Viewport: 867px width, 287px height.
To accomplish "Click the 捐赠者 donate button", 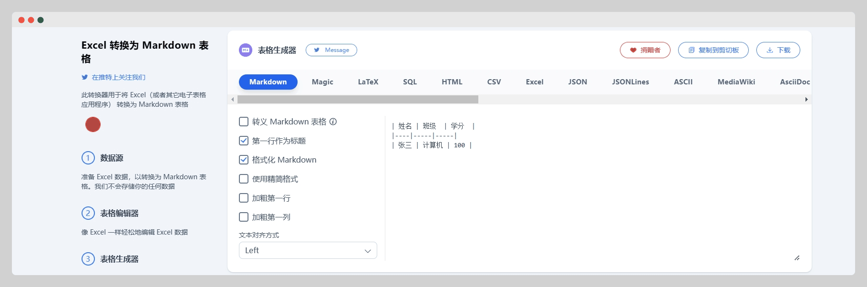I will pos(645,50).
